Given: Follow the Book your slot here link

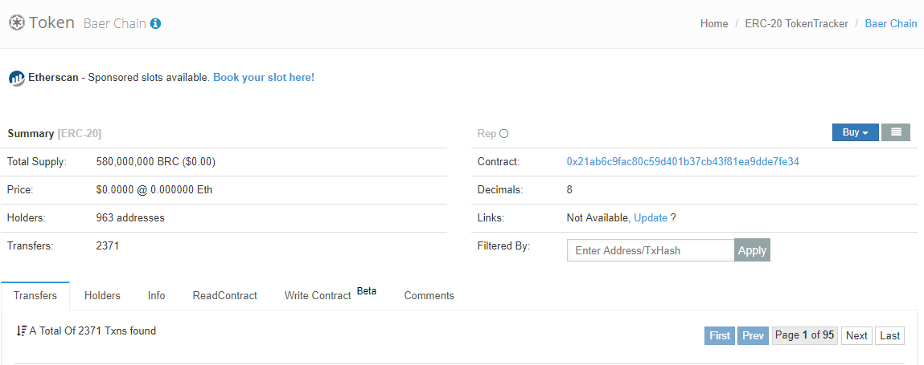Looking at the screenshot, I should pos(264,78).
